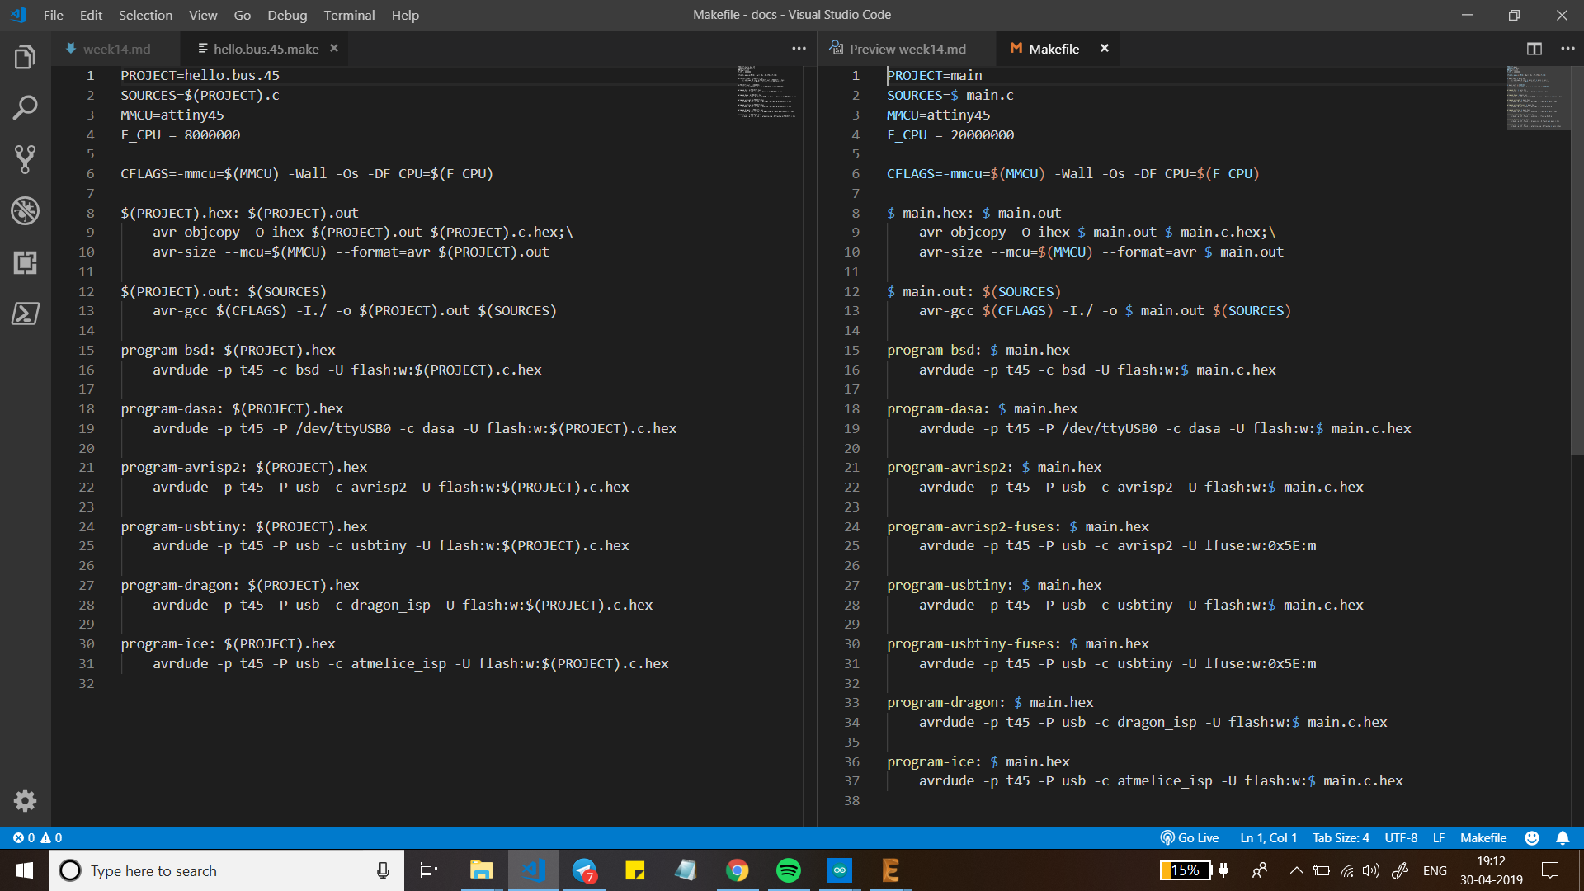Switch to the week14.md tab
Image resolution: width=1584 pixels, height=891 pixels.
coord(115,49)
